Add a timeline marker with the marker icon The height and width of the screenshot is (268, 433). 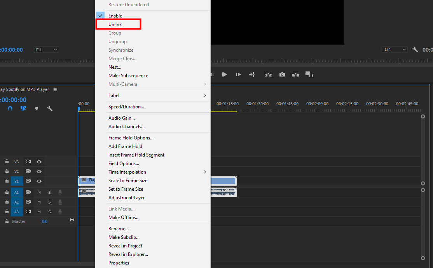point(37,108)
